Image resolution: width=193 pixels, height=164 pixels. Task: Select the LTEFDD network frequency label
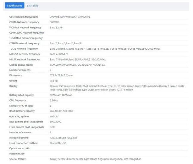click(24, 43)
